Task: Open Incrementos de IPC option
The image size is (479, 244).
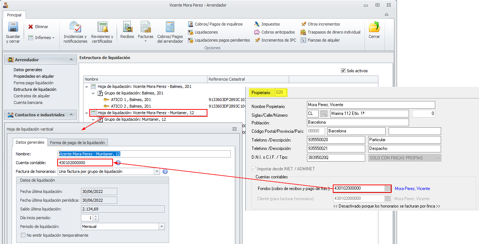Action: (275, 40)
